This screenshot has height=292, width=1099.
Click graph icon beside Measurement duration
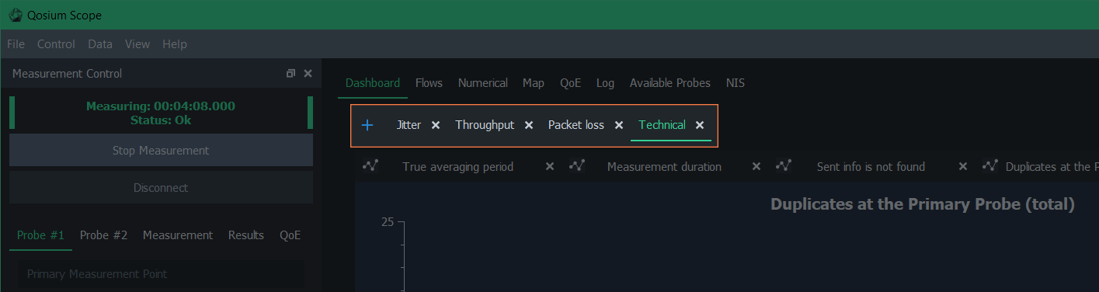[577, 165]
